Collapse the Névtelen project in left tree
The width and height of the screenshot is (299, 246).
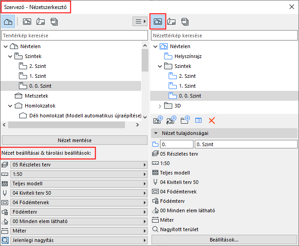click(x=6, y=46)
